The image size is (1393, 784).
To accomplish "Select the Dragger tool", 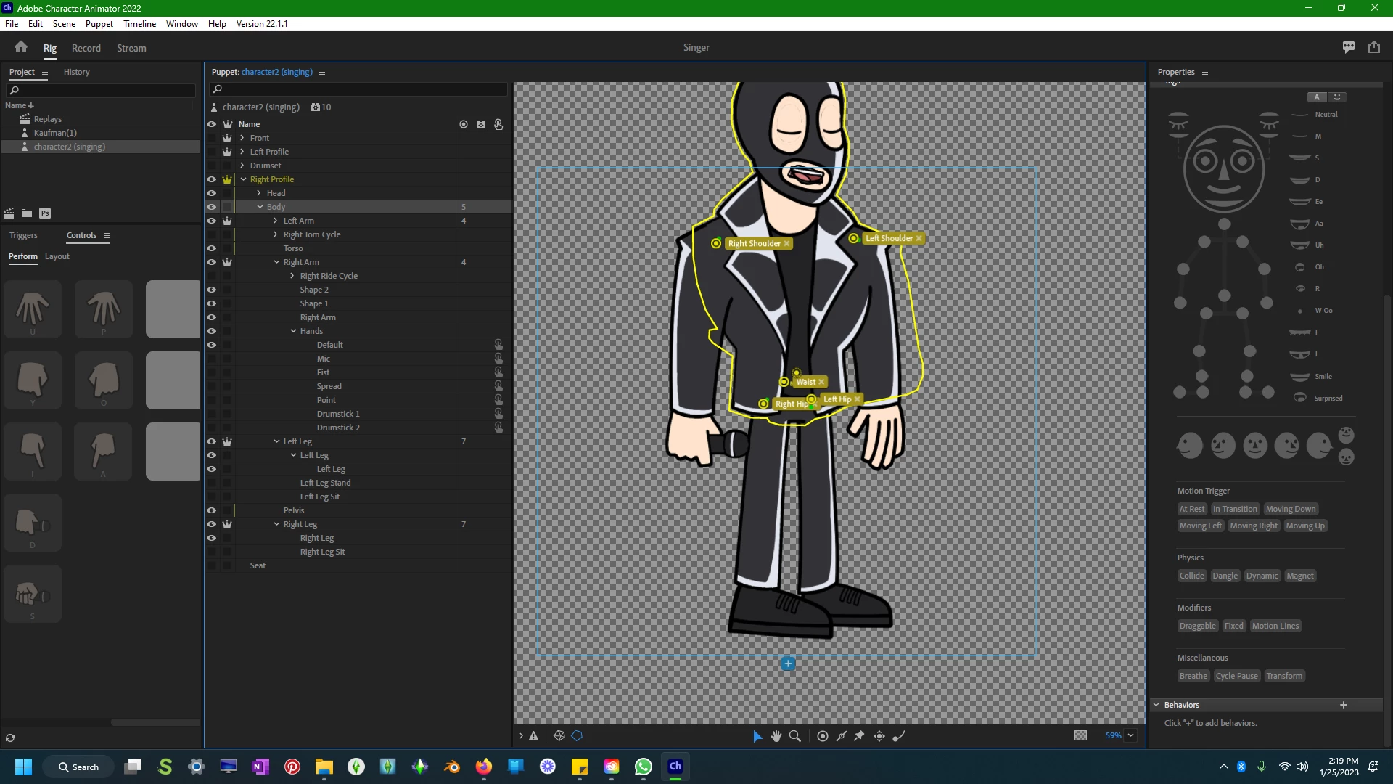I will pyautogui.click(x=879, y=736).
